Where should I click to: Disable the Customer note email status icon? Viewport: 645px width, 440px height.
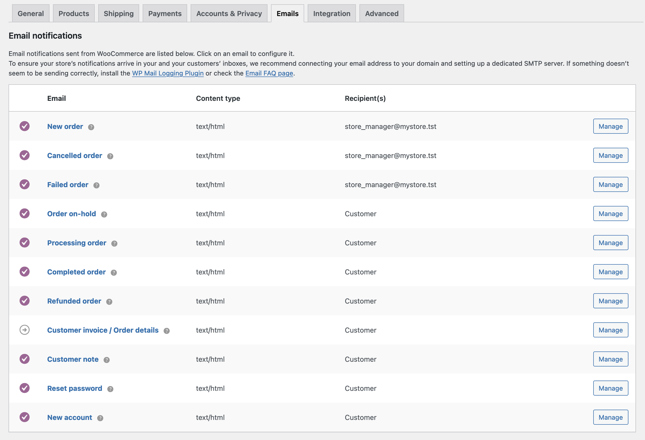point(24,359)
